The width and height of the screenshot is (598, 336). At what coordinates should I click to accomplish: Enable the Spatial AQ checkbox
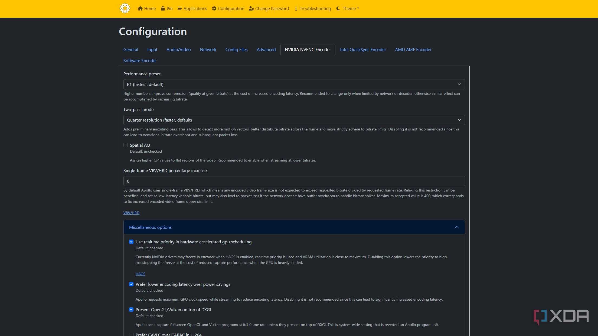[x=126, y=145]
